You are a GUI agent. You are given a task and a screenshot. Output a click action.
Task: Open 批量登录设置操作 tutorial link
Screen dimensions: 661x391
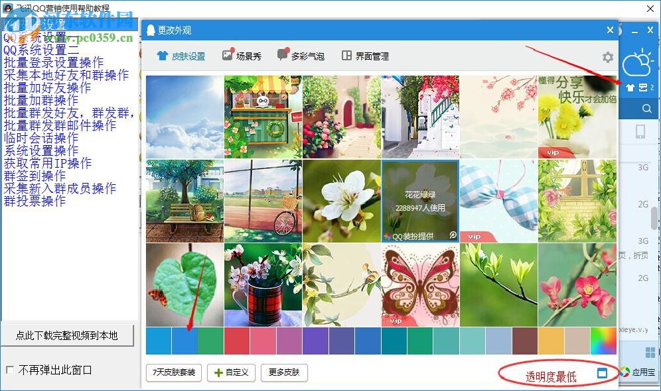[x=54, y=62]
